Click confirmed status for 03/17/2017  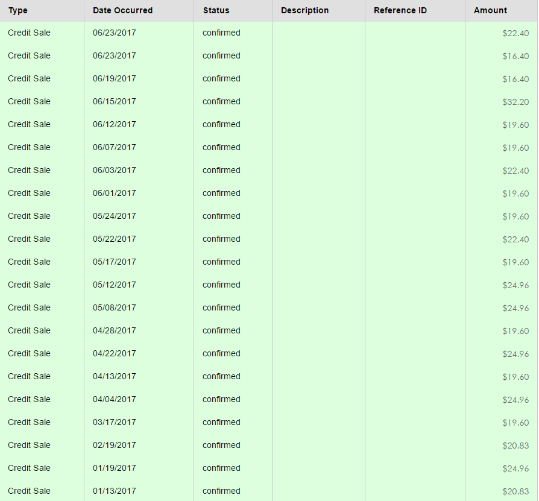coord(221,422)
